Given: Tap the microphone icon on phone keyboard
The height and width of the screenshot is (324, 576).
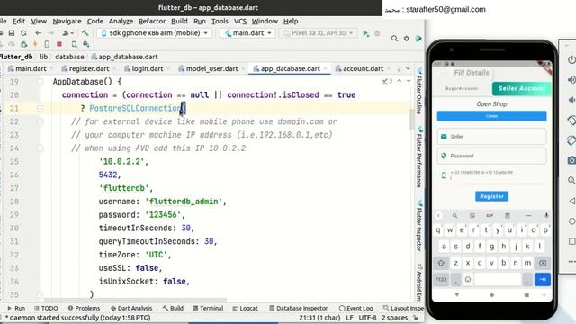Looking at the screenshot, I should coord(546,216).
